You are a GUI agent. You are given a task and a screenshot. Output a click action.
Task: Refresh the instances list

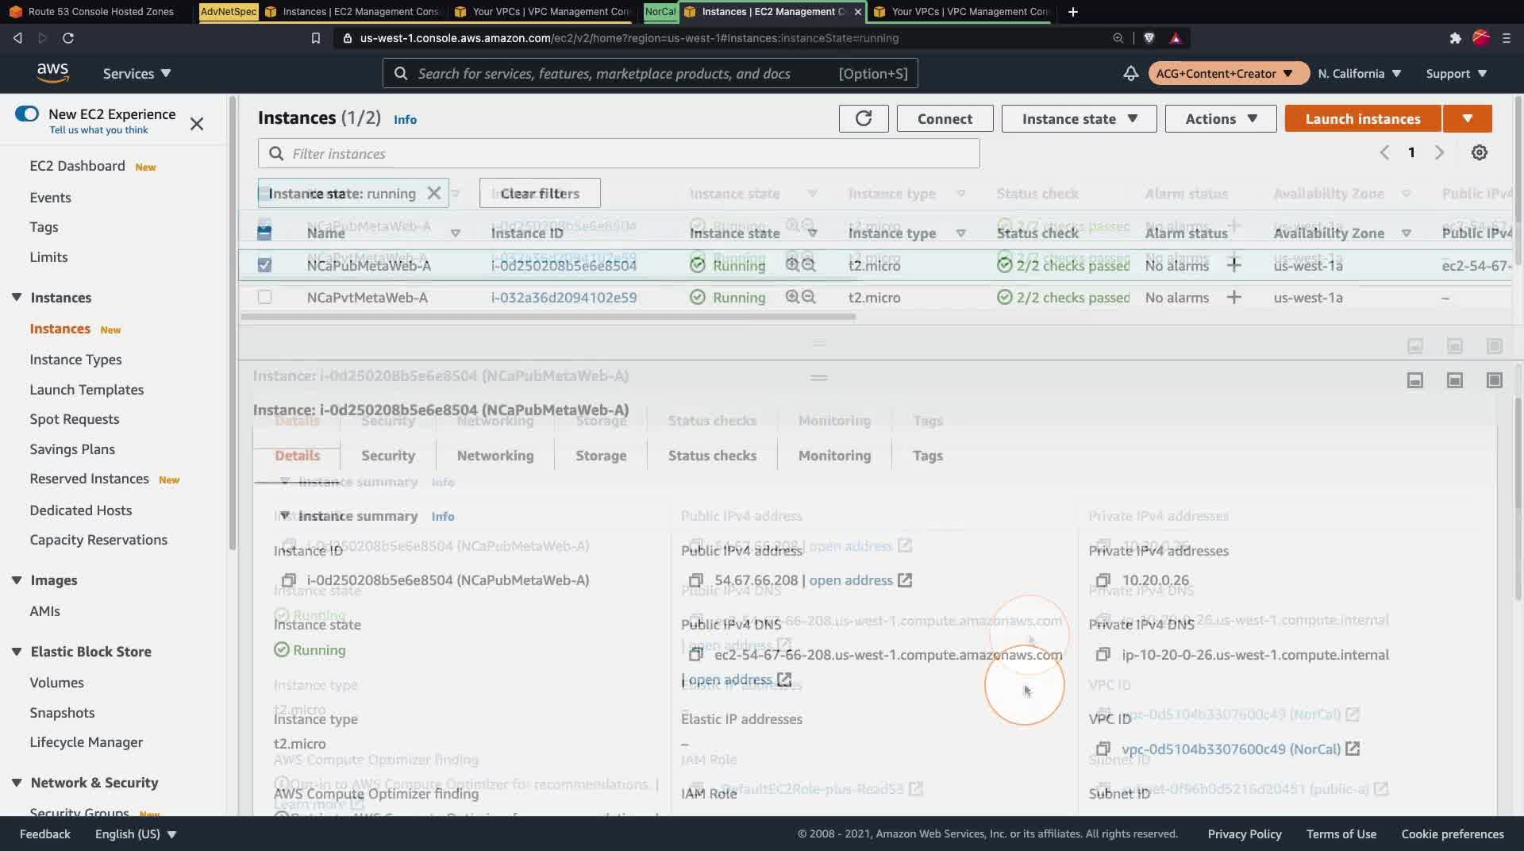coord(864,118)
